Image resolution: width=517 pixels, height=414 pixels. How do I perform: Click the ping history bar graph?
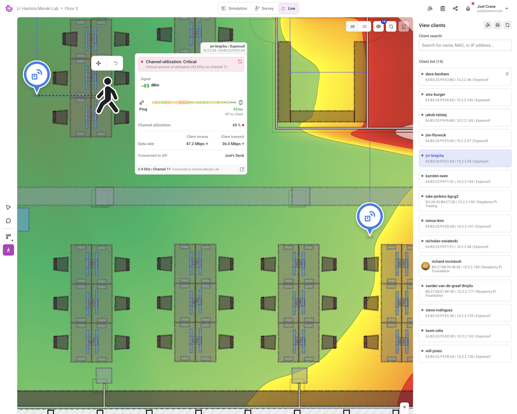[x=194, y=102]
